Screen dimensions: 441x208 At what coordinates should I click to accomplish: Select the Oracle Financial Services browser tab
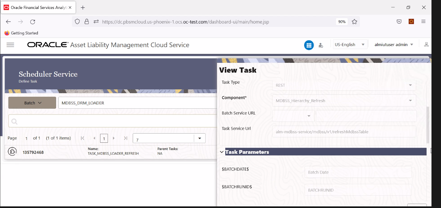click(38, 8)
